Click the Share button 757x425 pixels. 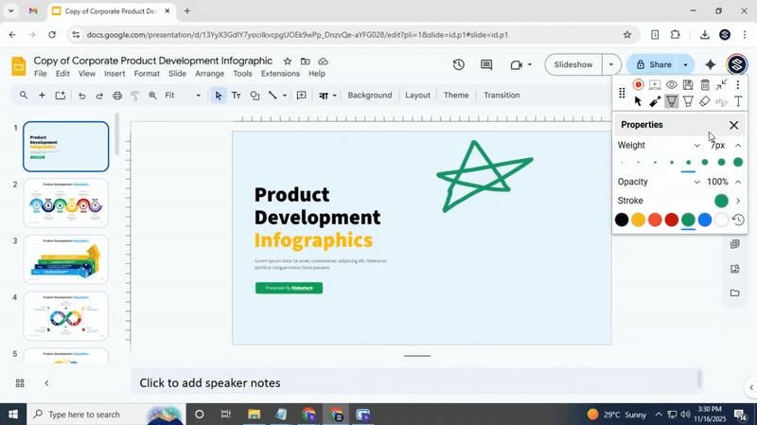[652, 65]
